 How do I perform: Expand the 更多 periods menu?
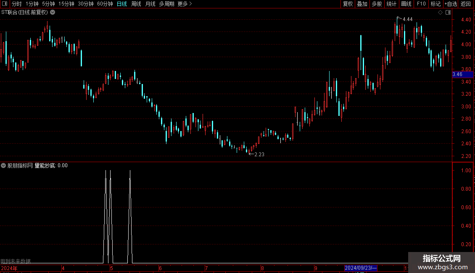point(185,4)
